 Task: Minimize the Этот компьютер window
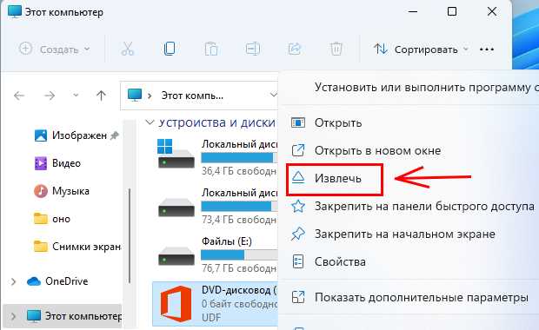click(x=412, y=11)
